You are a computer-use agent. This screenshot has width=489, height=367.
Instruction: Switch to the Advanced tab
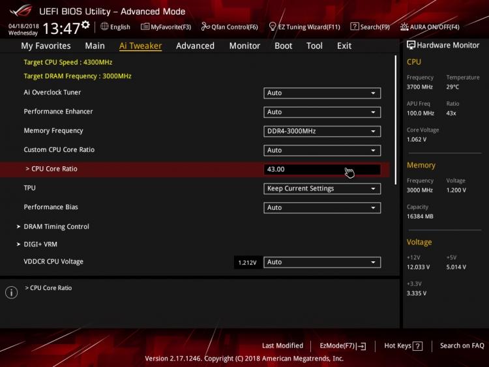[x=195, y=46]
